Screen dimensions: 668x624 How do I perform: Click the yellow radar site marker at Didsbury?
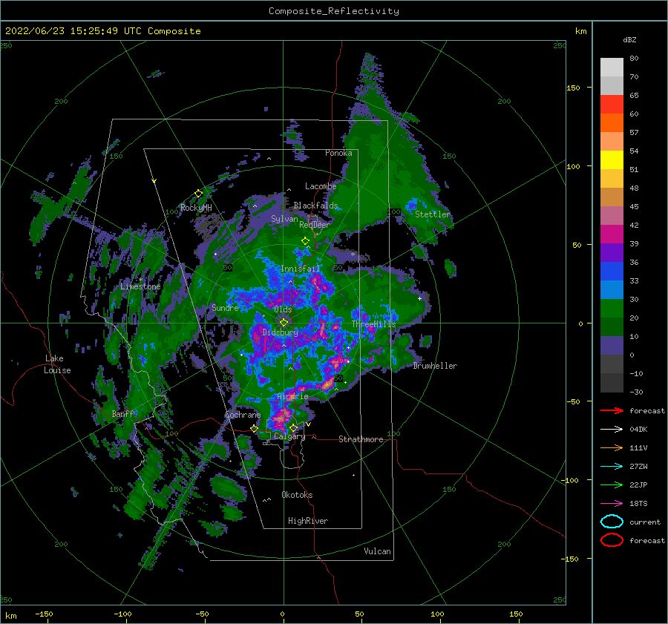click(x=284, y=323)
